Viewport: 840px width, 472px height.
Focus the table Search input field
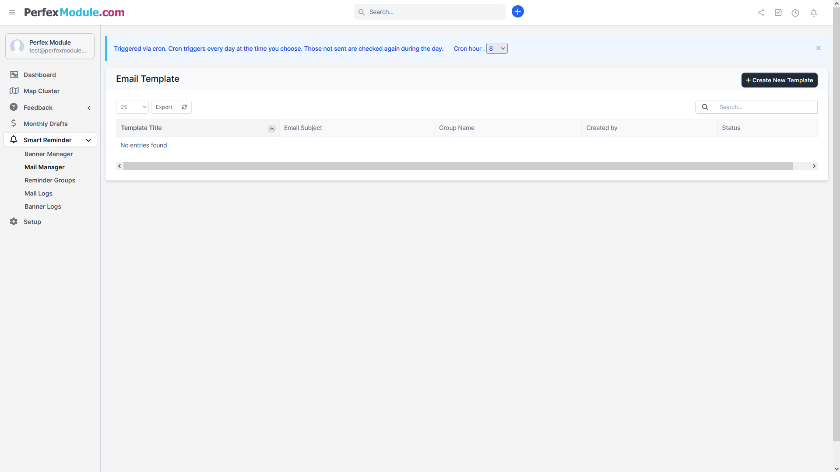pyautogui.click(x=766, y=107)
